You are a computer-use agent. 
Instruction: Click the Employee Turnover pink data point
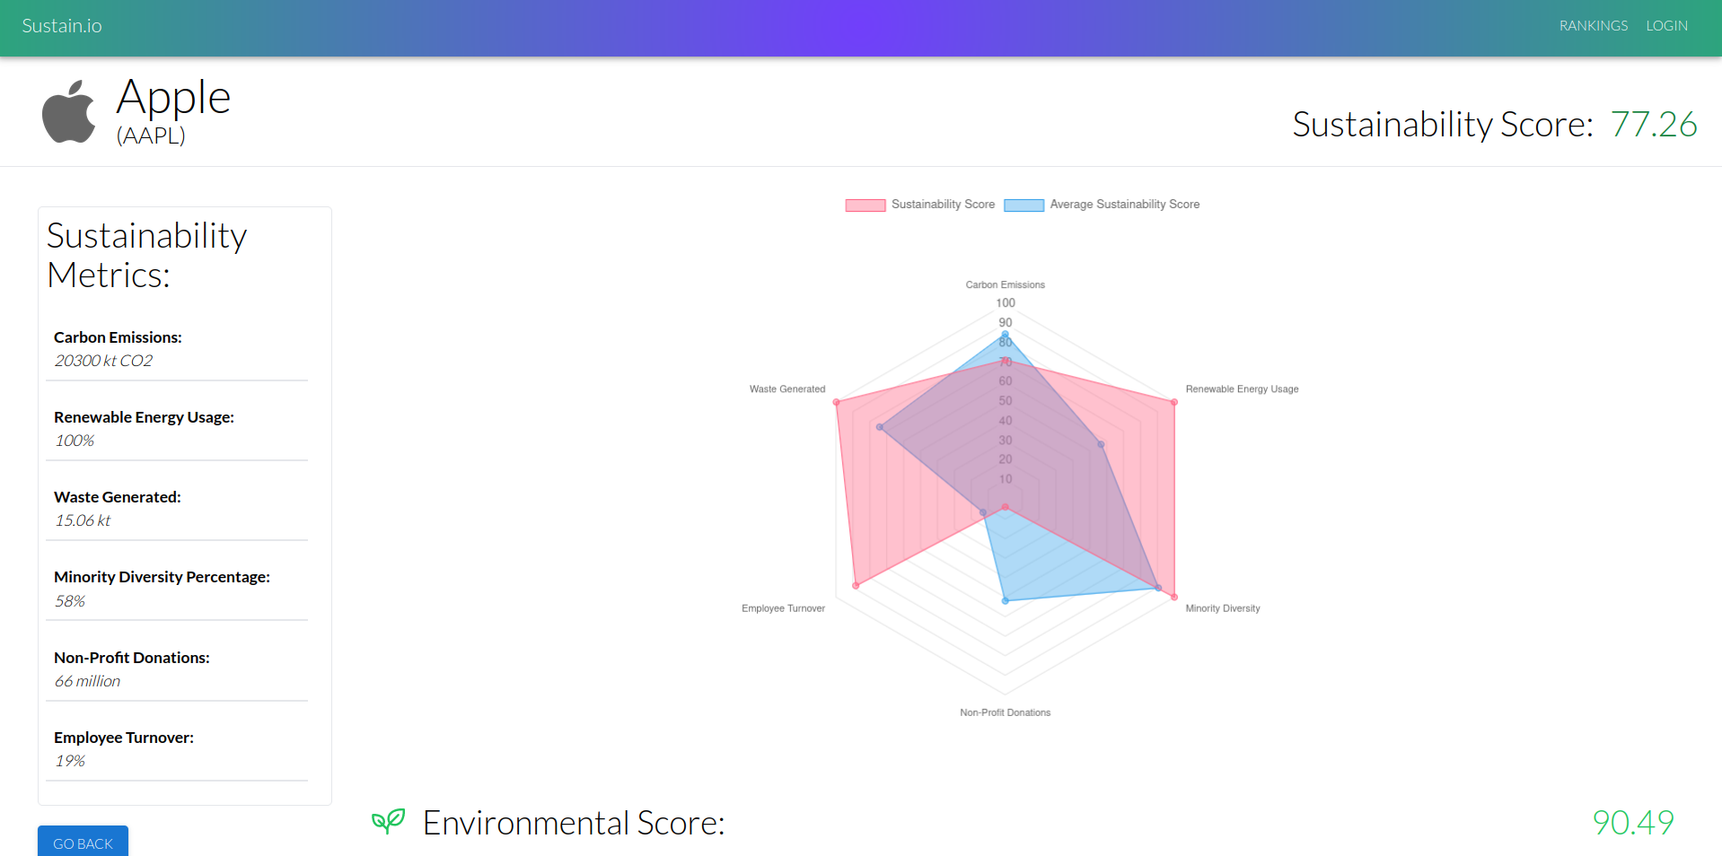[856, 586]
